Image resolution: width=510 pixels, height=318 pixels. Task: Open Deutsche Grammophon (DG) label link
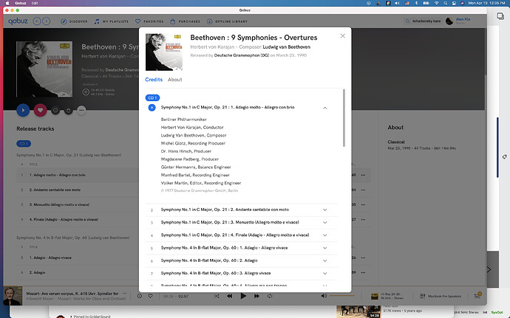(x=242, y=55)
